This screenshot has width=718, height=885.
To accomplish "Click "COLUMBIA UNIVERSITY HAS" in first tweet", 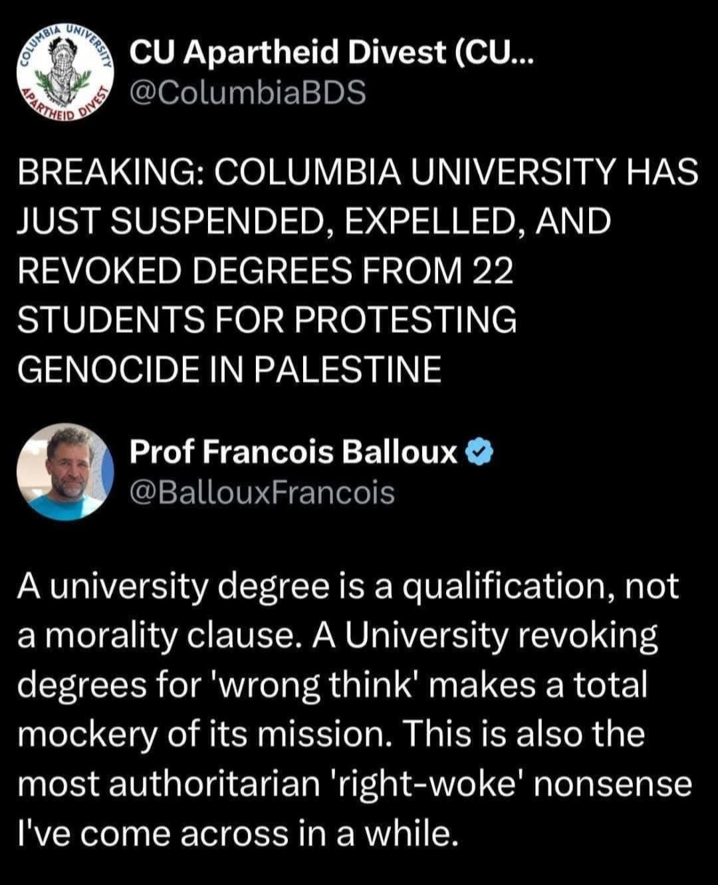I will 455,174.
